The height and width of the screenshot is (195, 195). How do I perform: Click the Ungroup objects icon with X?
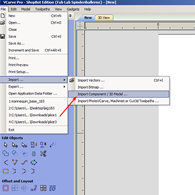pos(43,145)
